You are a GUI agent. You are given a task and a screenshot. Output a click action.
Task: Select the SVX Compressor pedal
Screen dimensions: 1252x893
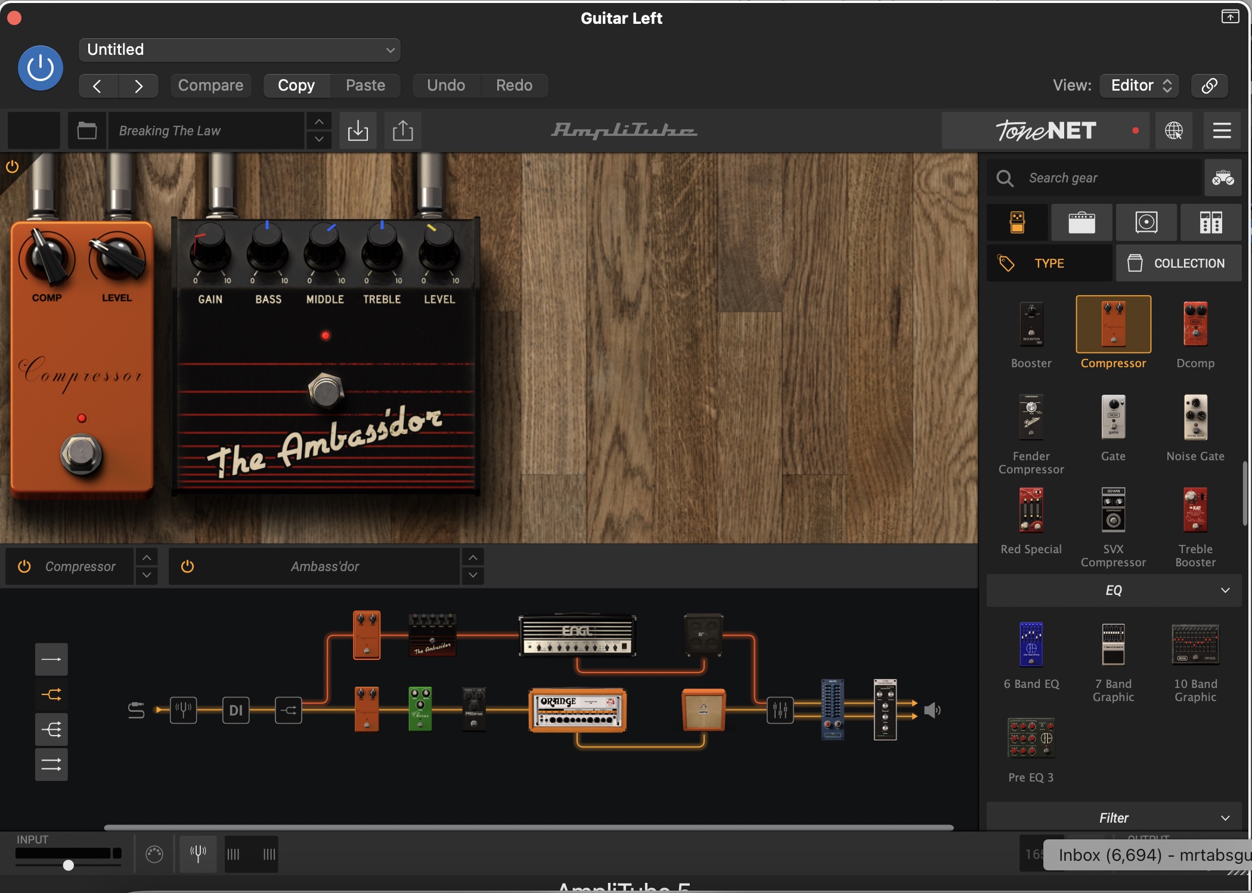pyautogui.click(x=1113, y=510)
